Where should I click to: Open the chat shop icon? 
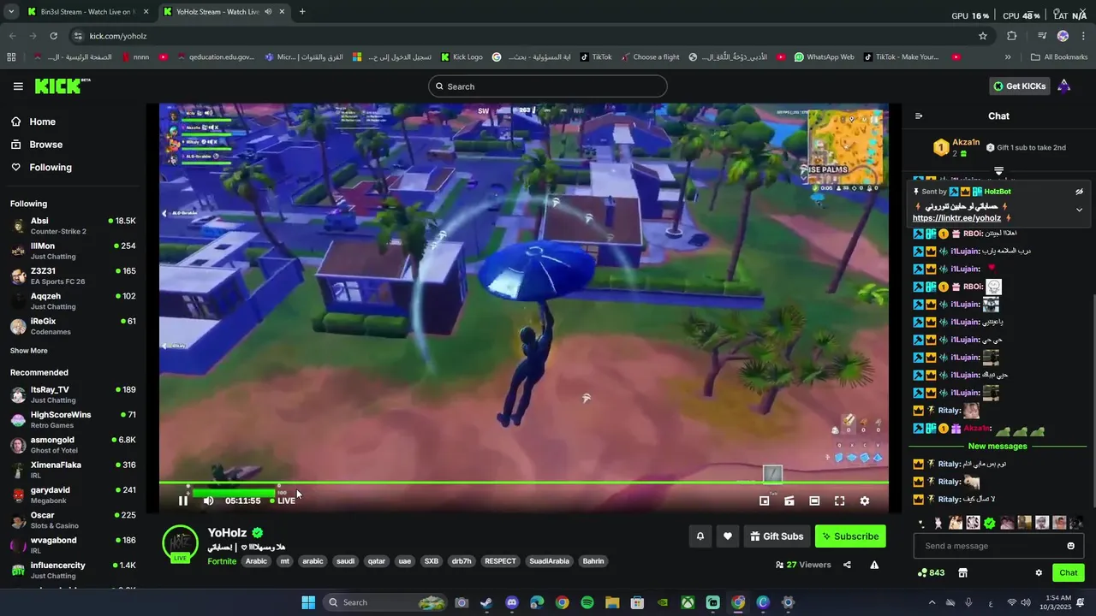click(x=962, y=572)
